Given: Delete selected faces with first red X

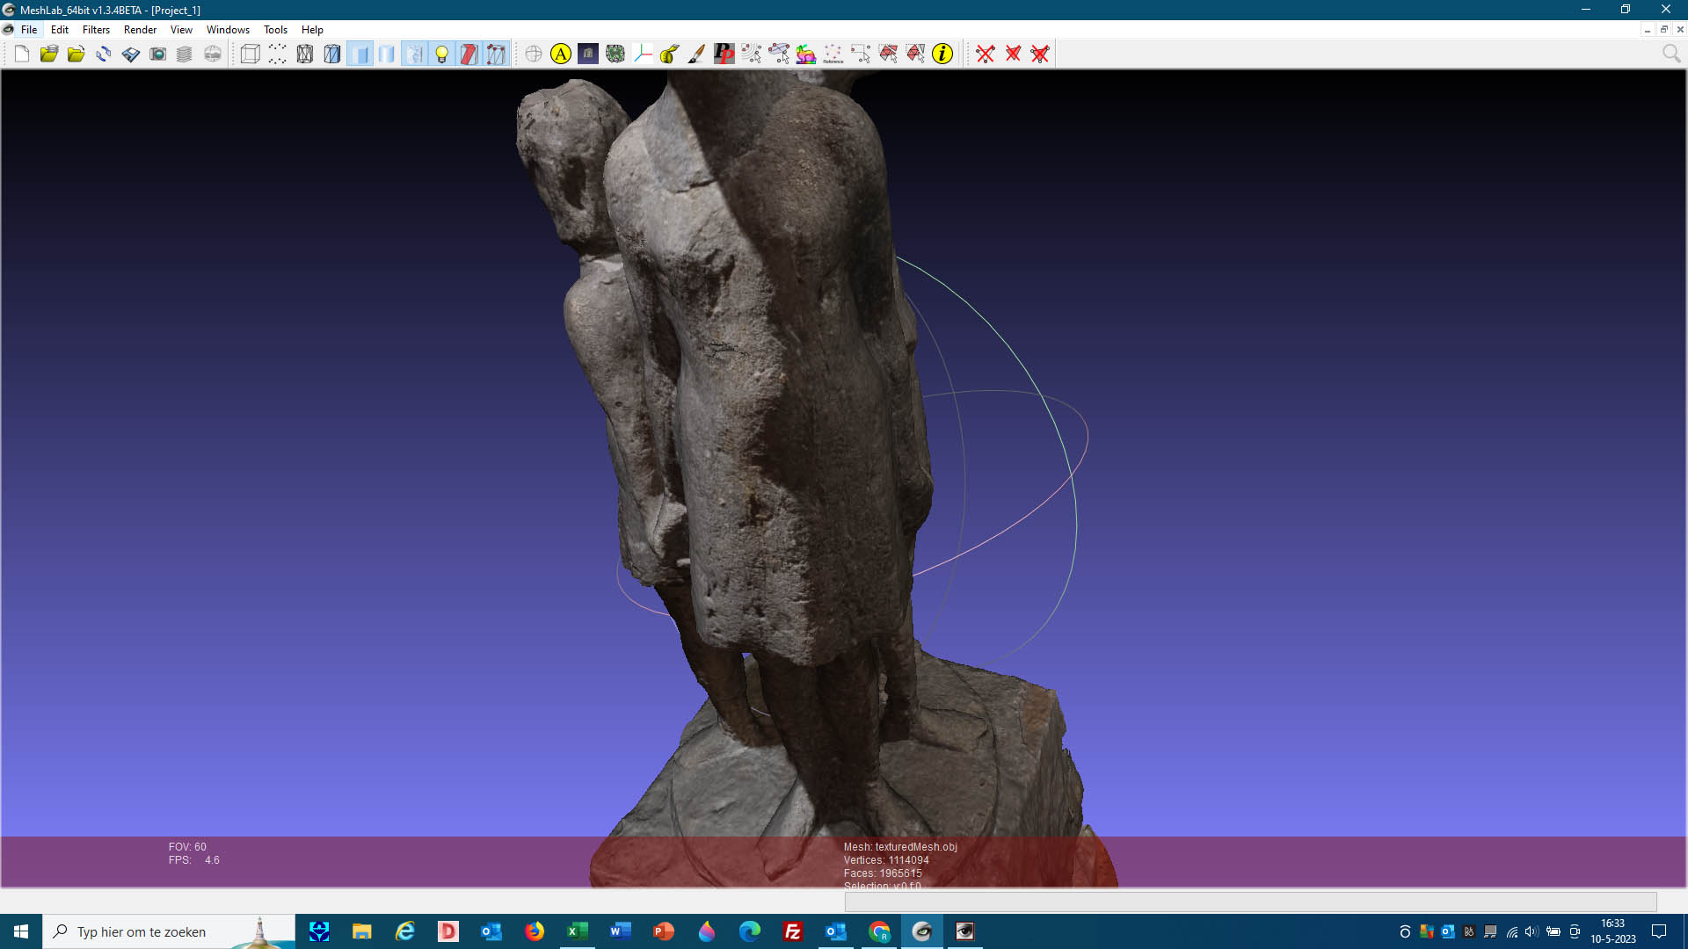Looking at the screenshot, I should tap(986, 54).
